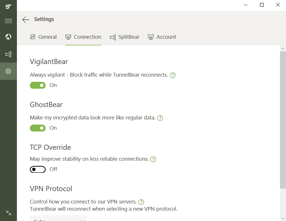This screenshot has width=286, height=221.
Task: Click the scrollbar down arrow
Action: (283, 218)
